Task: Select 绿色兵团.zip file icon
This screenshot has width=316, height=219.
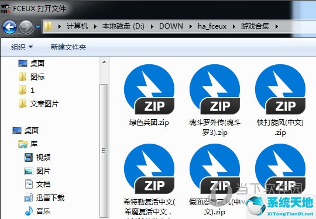Action: 149,89
